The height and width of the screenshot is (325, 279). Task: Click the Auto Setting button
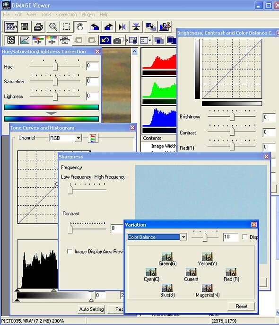point(91,309)
